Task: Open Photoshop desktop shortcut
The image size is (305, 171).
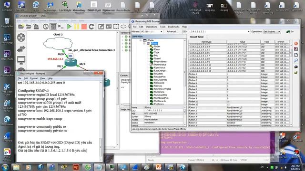Action: (x=7, y=39)
